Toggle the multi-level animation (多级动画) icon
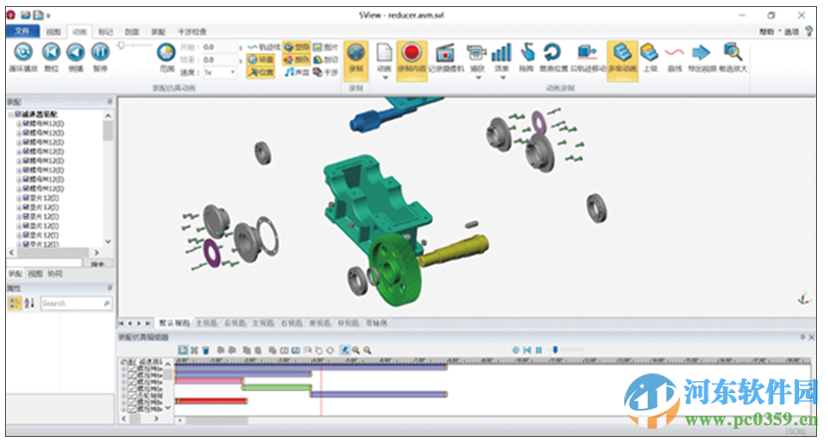Image resolution: width=828 pixels, height=444 pixels. 623,53
